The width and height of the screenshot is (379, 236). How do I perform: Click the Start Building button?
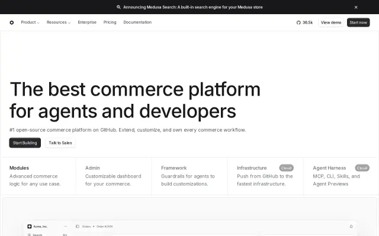[x=25, y=143]
